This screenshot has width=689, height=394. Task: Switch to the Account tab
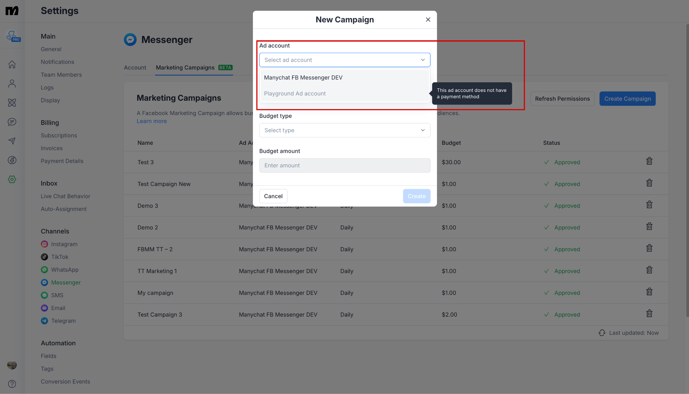(x=135, y=68)
